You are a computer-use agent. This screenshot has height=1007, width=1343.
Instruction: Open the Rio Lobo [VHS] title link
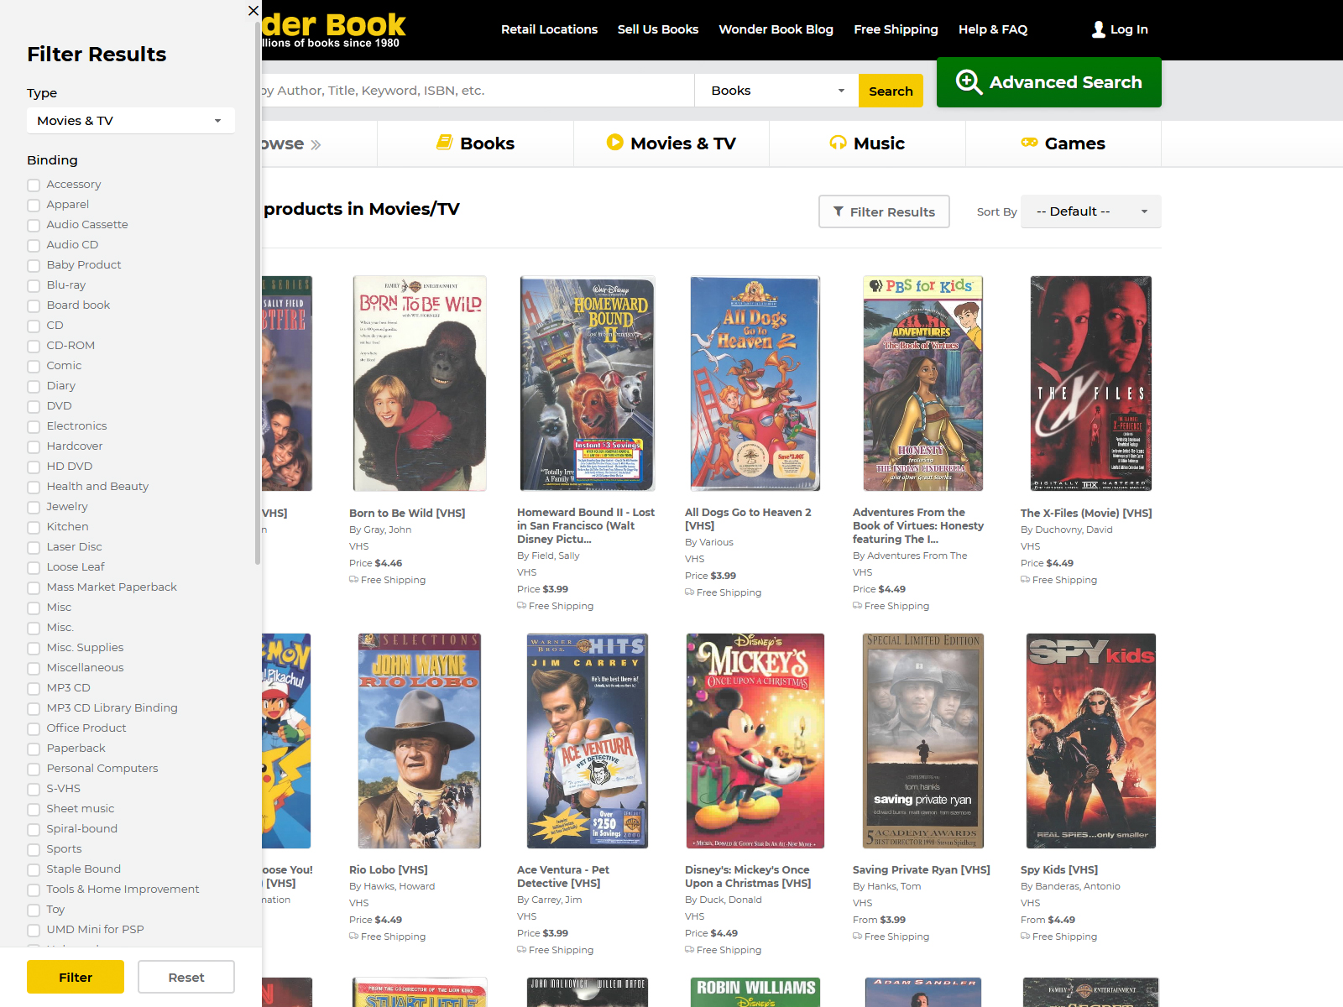pyautogui.click(x=389, y=869)
